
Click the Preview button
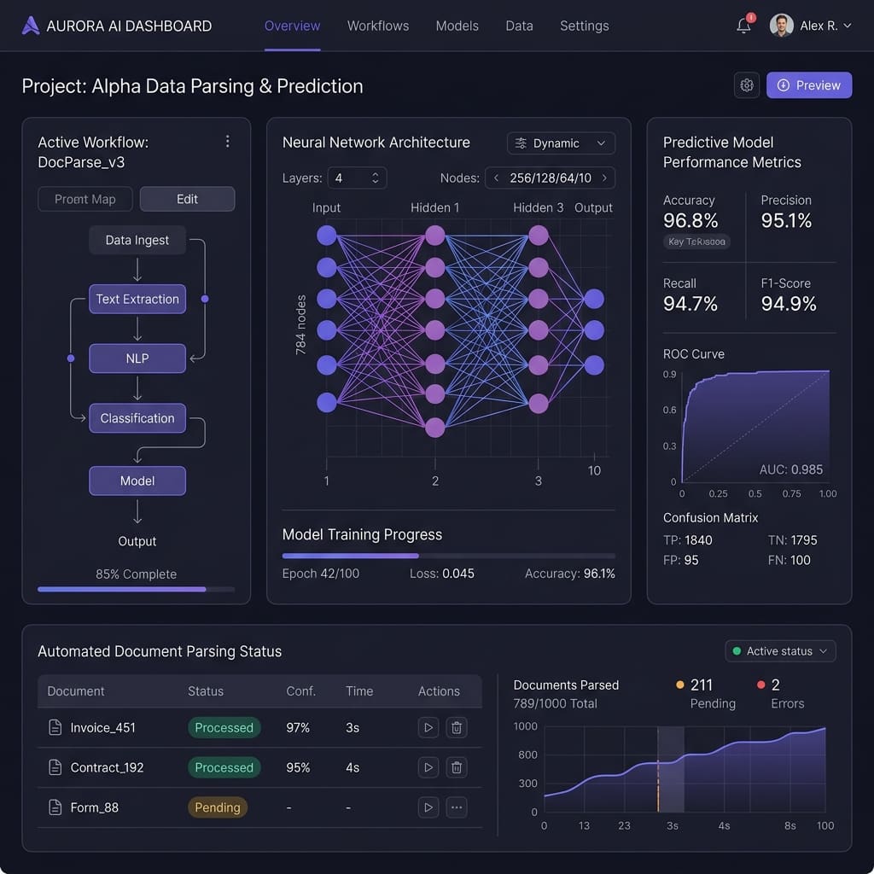[x=809, y=85]
